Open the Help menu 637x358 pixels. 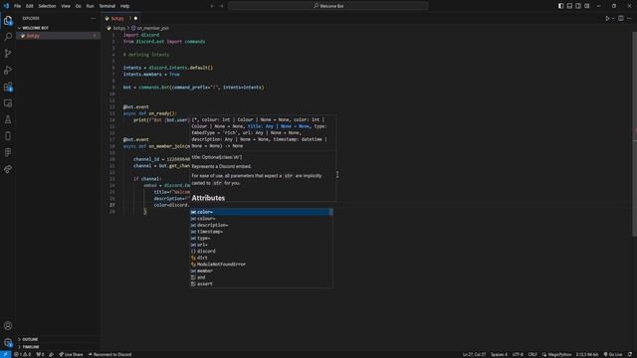coord(124,6)
